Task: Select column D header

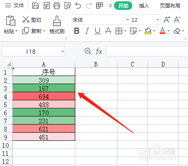Action: (163, 64)
